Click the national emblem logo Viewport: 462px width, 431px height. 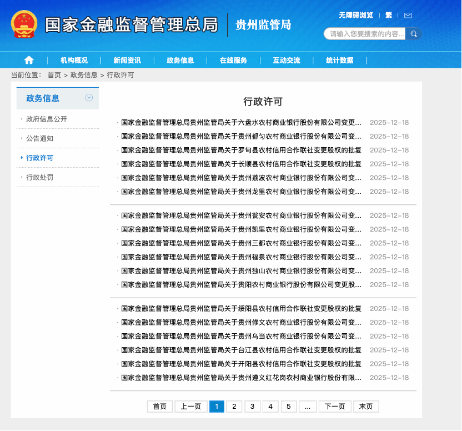pos(22,23)
